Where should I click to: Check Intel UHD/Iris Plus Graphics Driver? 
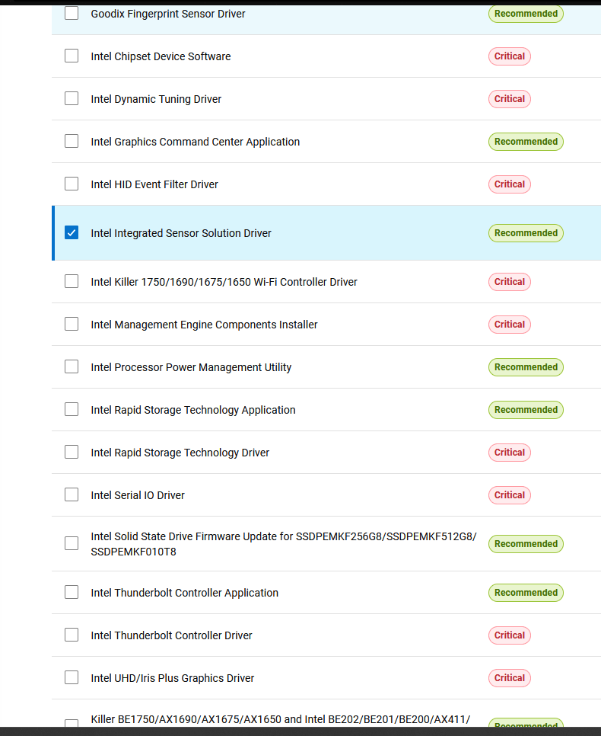pos(72,677)
